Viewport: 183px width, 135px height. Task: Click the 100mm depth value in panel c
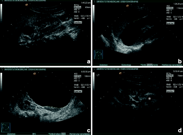pyautogui.click(x=87, y=76)
